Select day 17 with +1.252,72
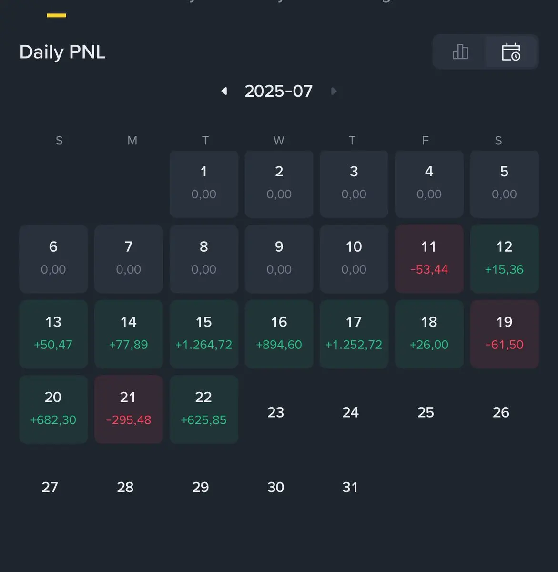Viewport: 558px width, 572px height. [x=354, y=334]
